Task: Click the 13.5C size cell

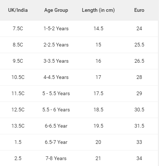Action: [18, 126]
